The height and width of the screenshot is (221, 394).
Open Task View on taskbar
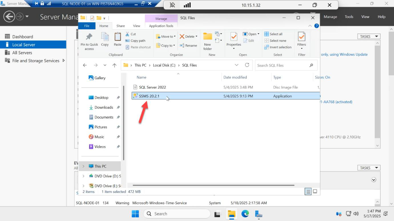tap(218, 214)
